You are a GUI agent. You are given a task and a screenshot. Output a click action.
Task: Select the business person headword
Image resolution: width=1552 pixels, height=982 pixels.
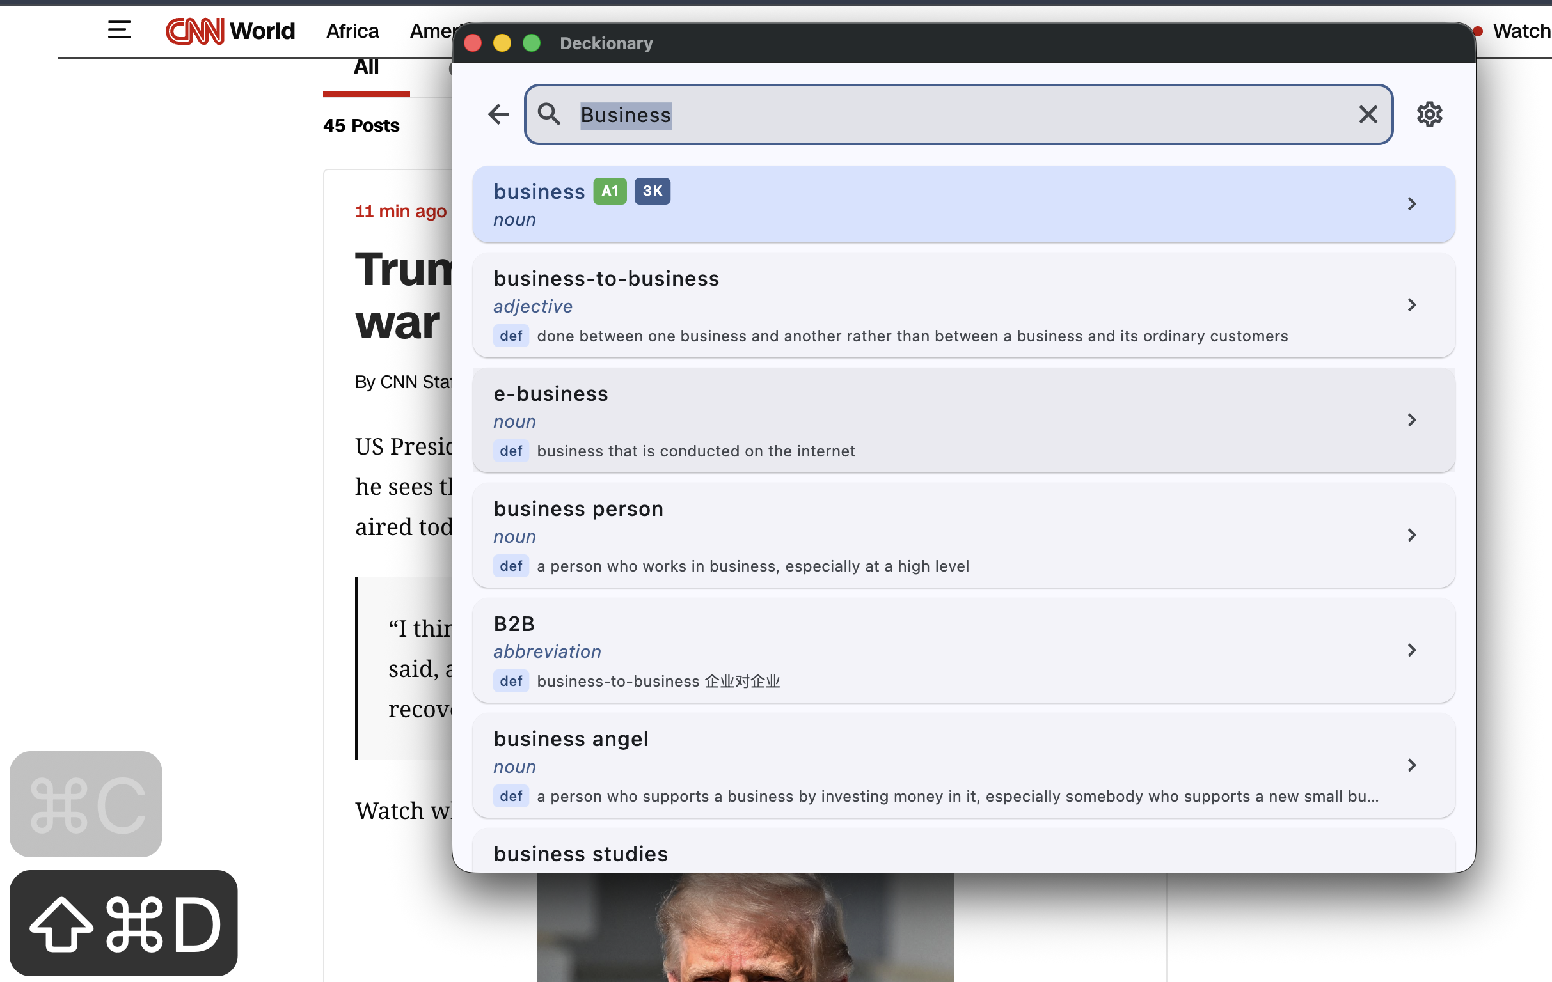coord(578,510)
